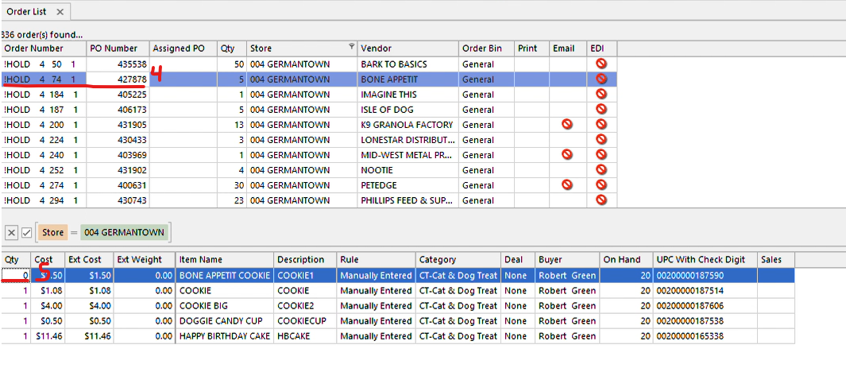Screen dimensions: 846x372
Task: Click the 004 GERMANTOWN filter value
Action: pyautogui.click(x=124, y=233)
